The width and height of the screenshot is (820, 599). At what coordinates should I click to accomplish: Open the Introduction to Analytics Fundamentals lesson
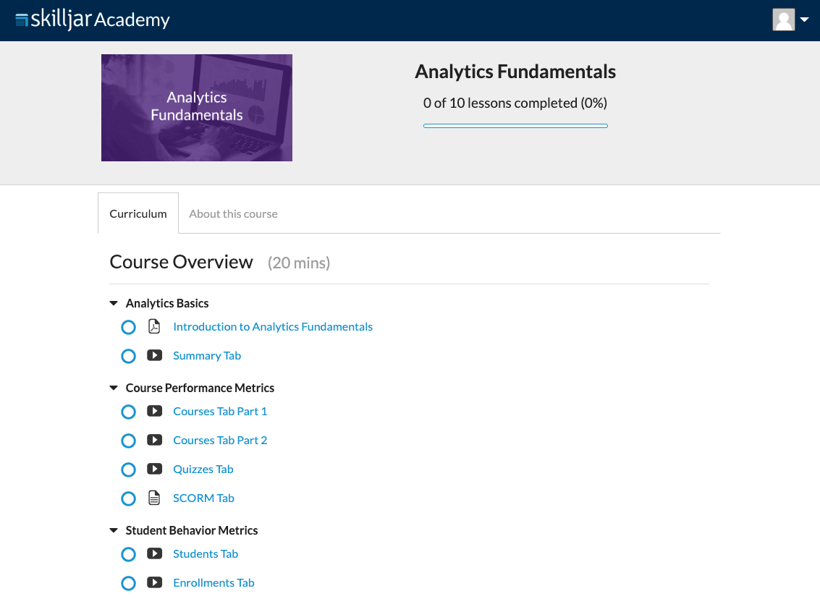273,327
